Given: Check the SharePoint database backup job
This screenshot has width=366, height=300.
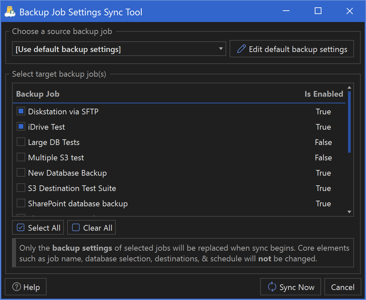Looking at the screenshot, I should (21, 203).
